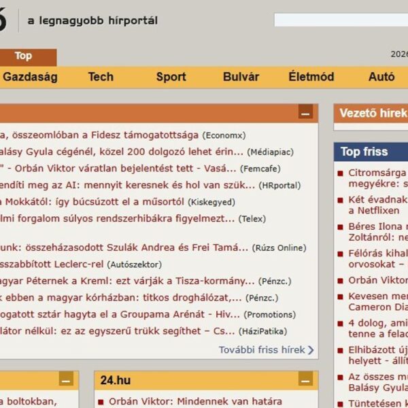Open Kevesen... Cameron Diaz item
The height and width of the screenshot is (408, 408).
tap(378, 301)
